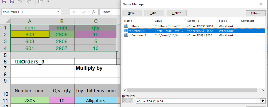Screen dimensions: 268x107
Task: Sort by the Value column header
Action: [x=169, y=21]
